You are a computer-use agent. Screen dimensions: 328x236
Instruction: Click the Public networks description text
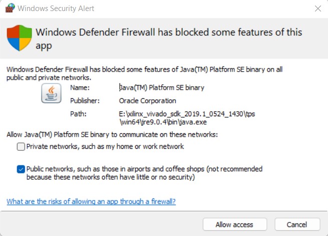pyautogui.click(x=144, y=173)
